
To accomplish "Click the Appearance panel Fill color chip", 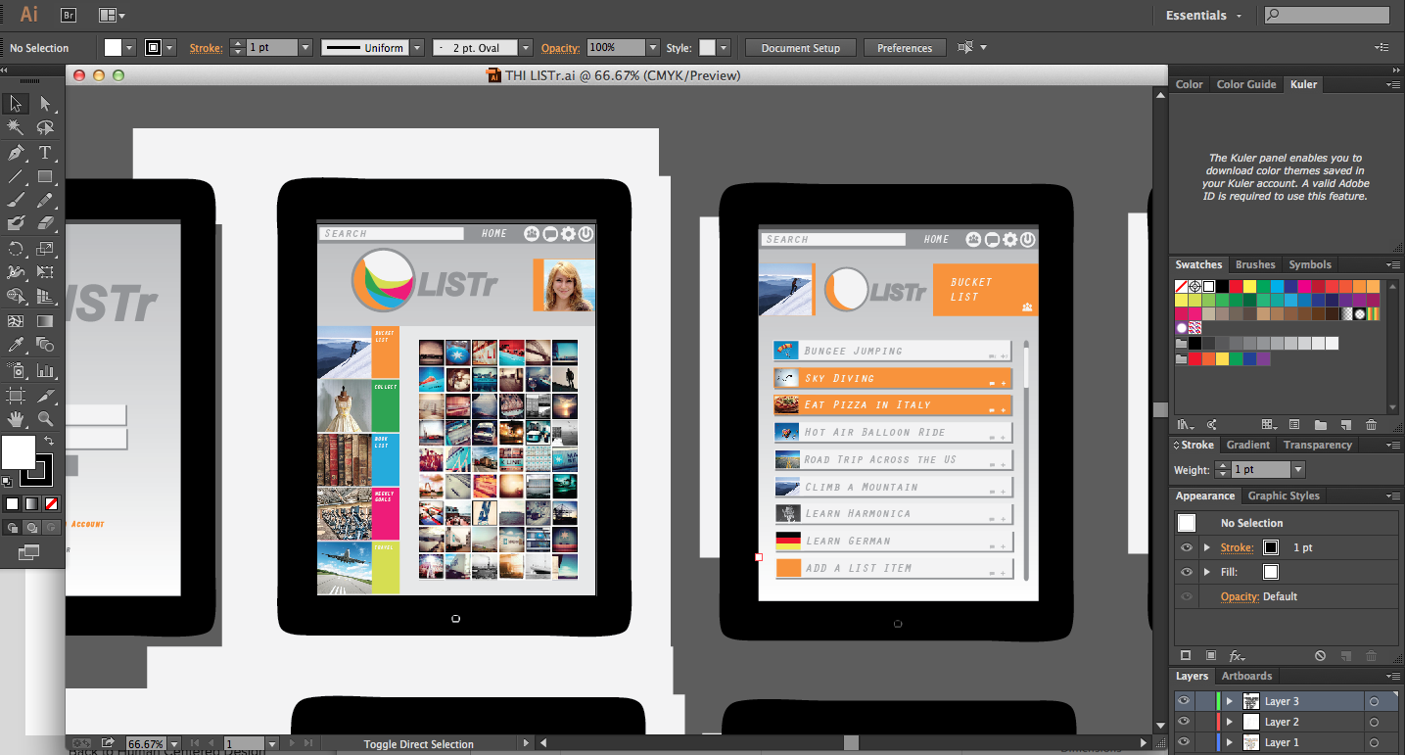I will (1271, 572).
